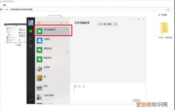Open the Contacts icon in WeChat sidebar
This screenshot has height=110, width=175.
[x=31, y=38]
